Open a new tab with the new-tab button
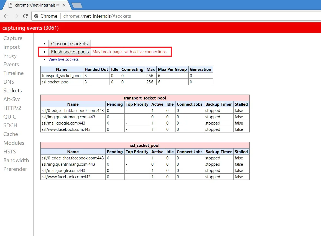 [x=77, y=5]
